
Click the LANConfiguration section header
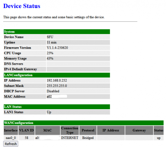pos(57,75)
